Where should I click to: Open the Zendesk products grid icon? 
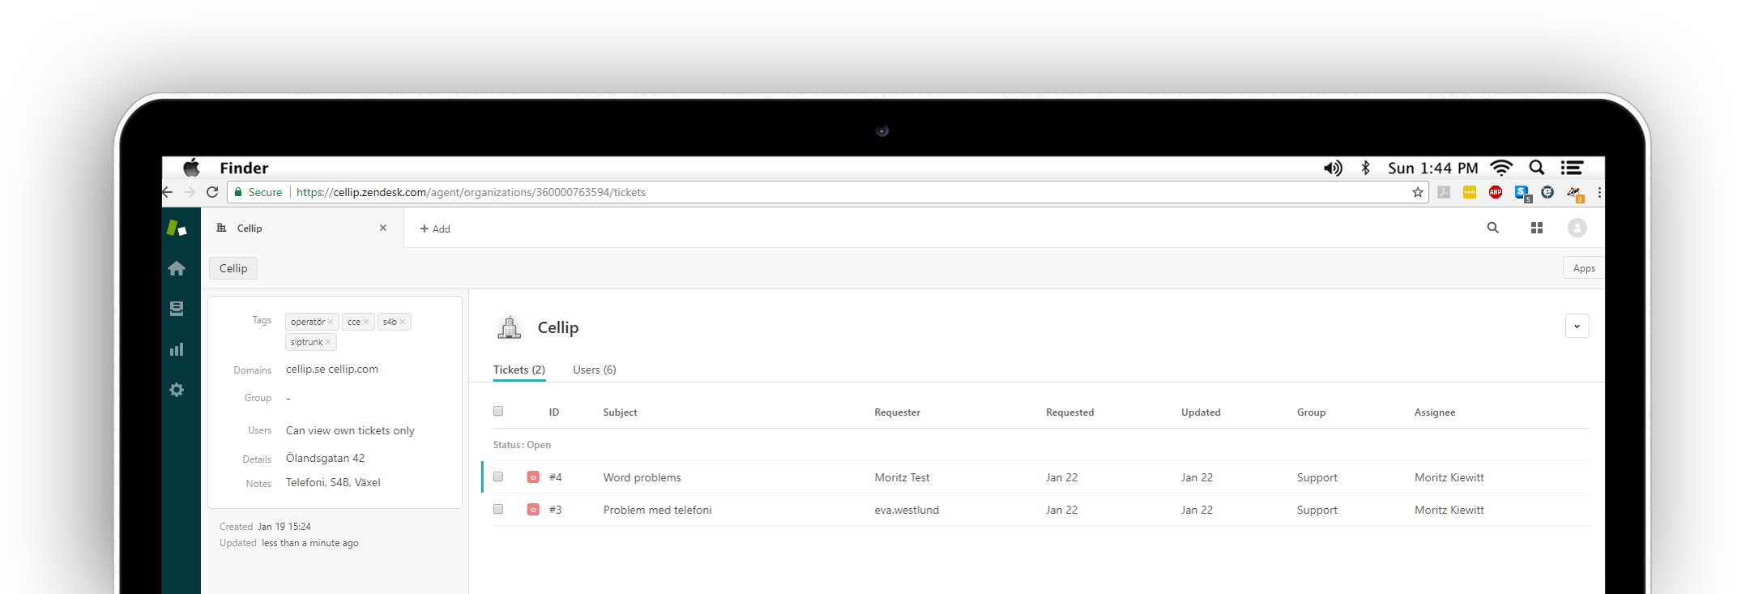[x=1537, y=229]
